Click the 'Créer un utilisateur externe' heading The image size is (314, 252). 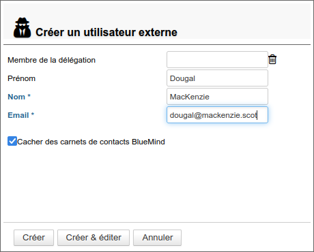(106, 32)
